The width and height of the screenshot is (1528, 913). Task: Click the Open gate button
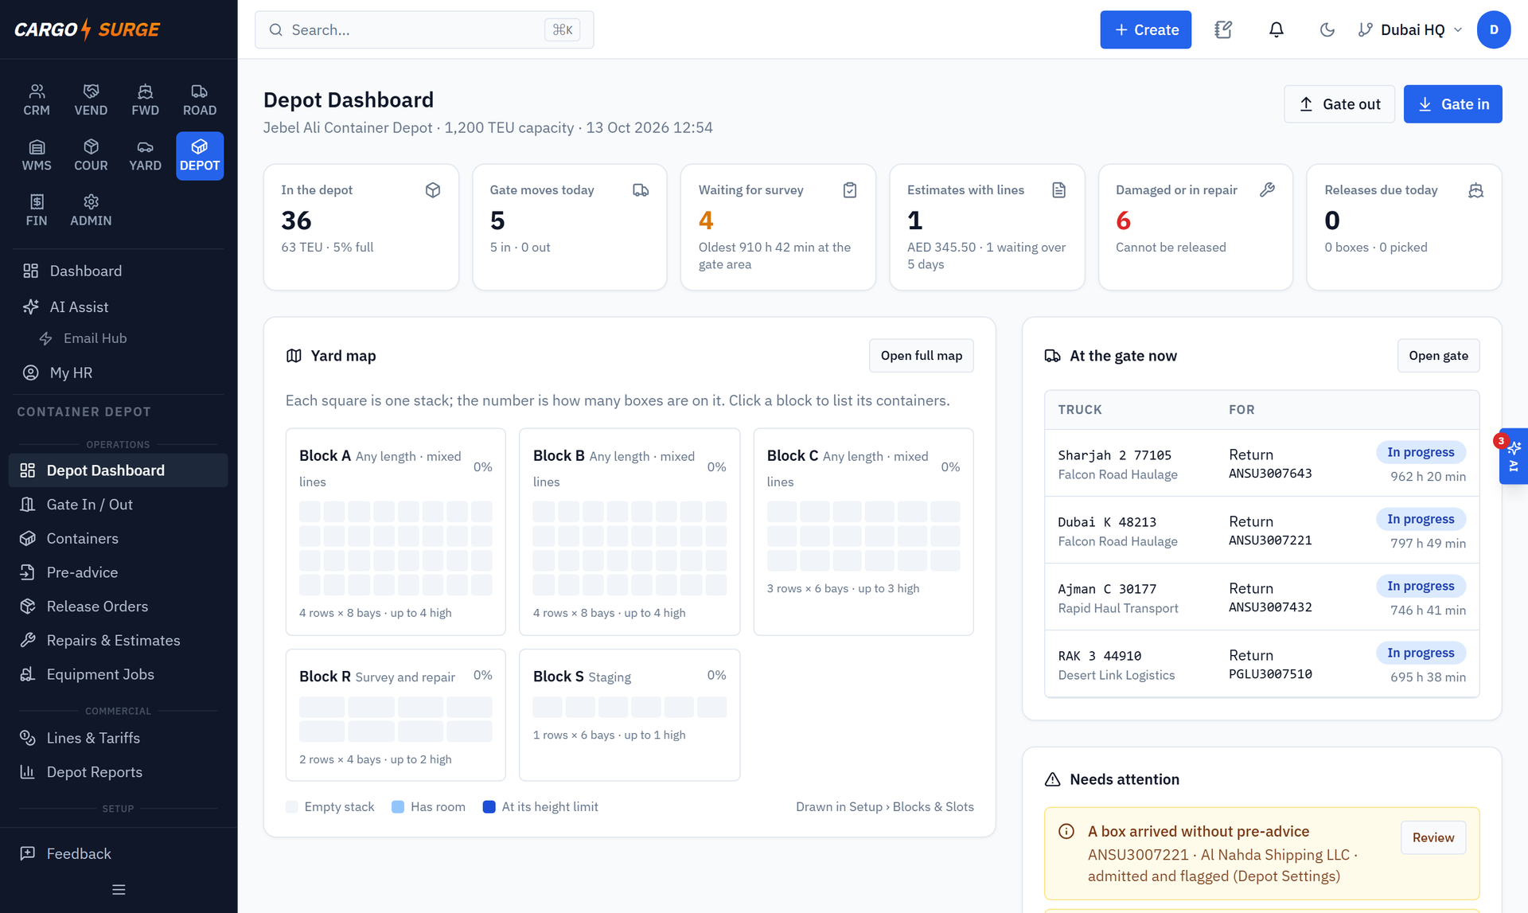1438,356
